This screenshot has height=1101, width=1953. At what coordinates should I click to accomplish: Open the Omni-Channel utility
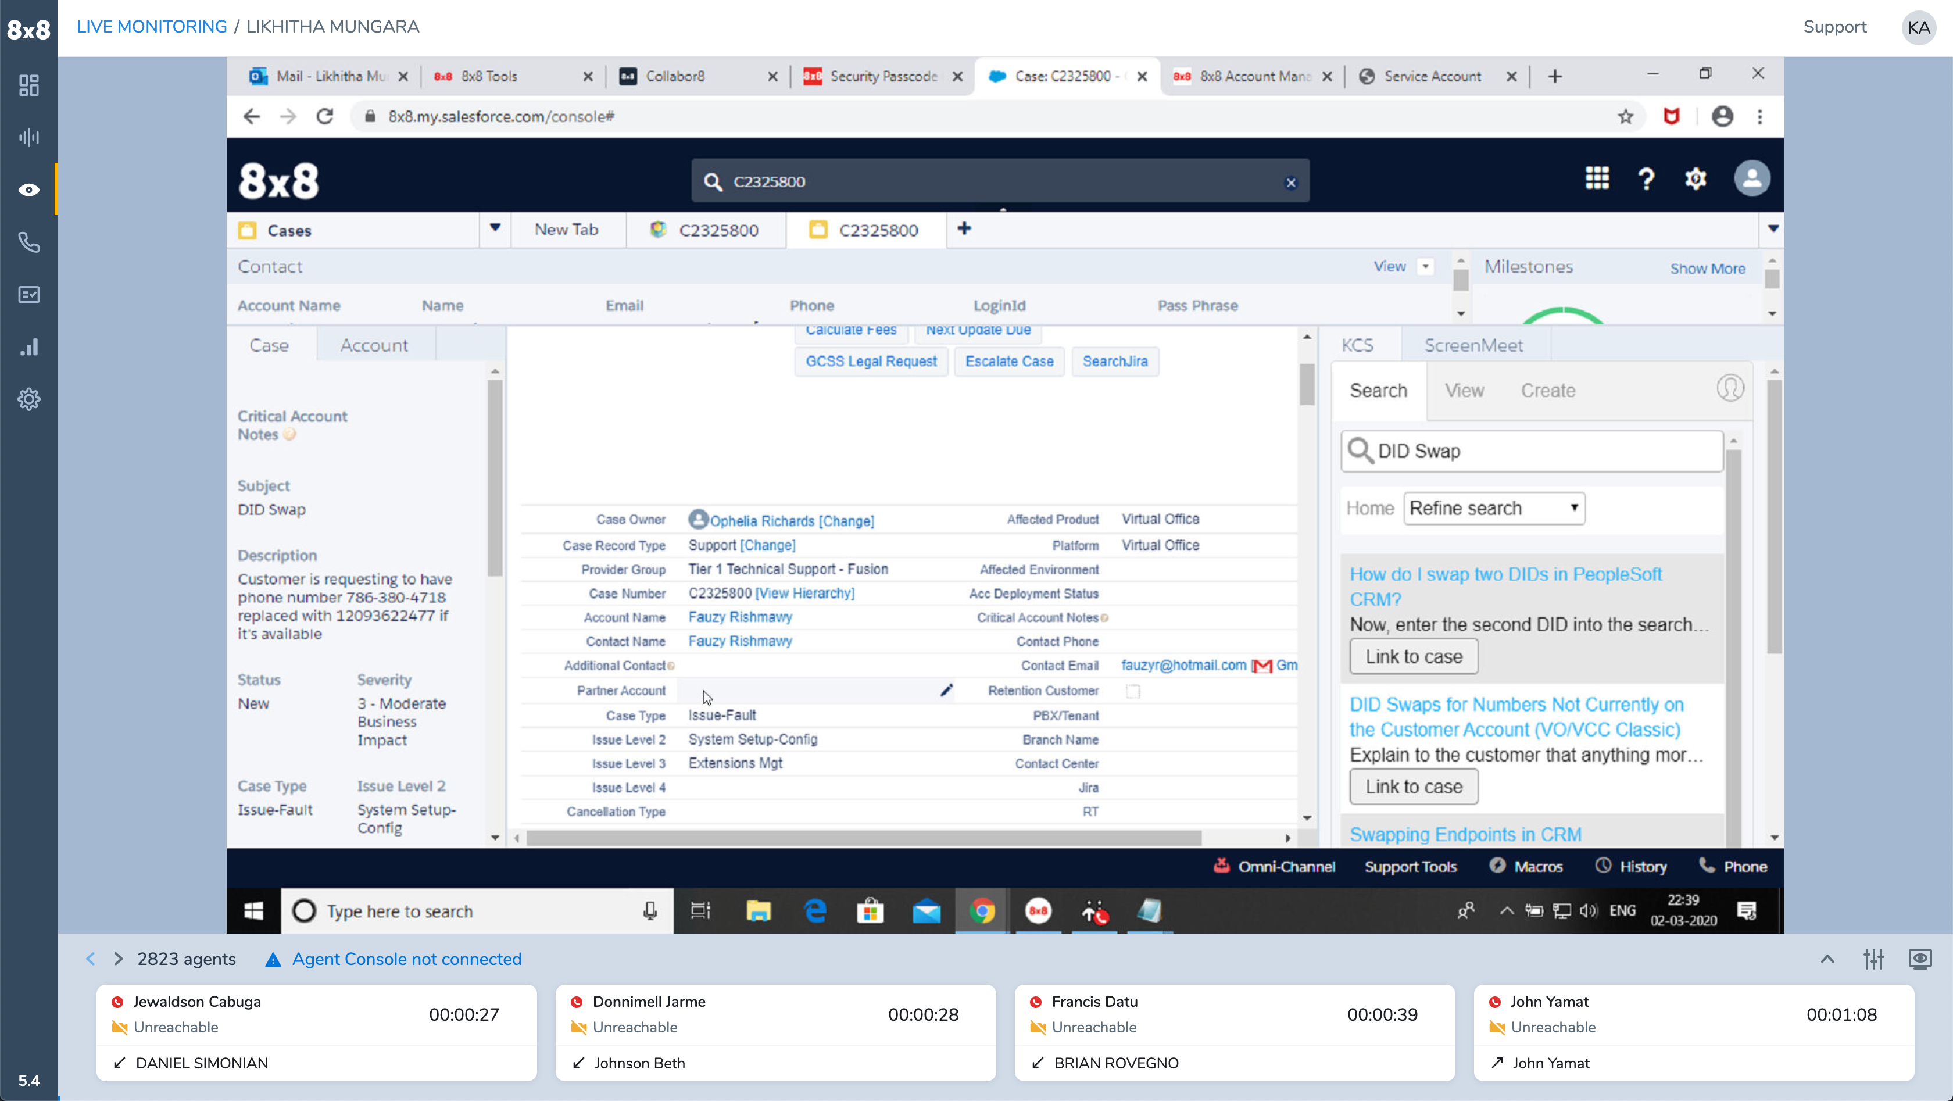point(1275,867)
